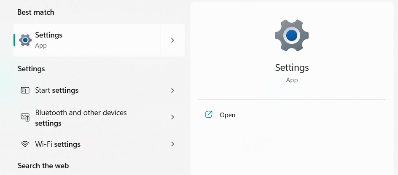
Task: Expand the Settings best match arrow
Action: (x=172, y=40)
